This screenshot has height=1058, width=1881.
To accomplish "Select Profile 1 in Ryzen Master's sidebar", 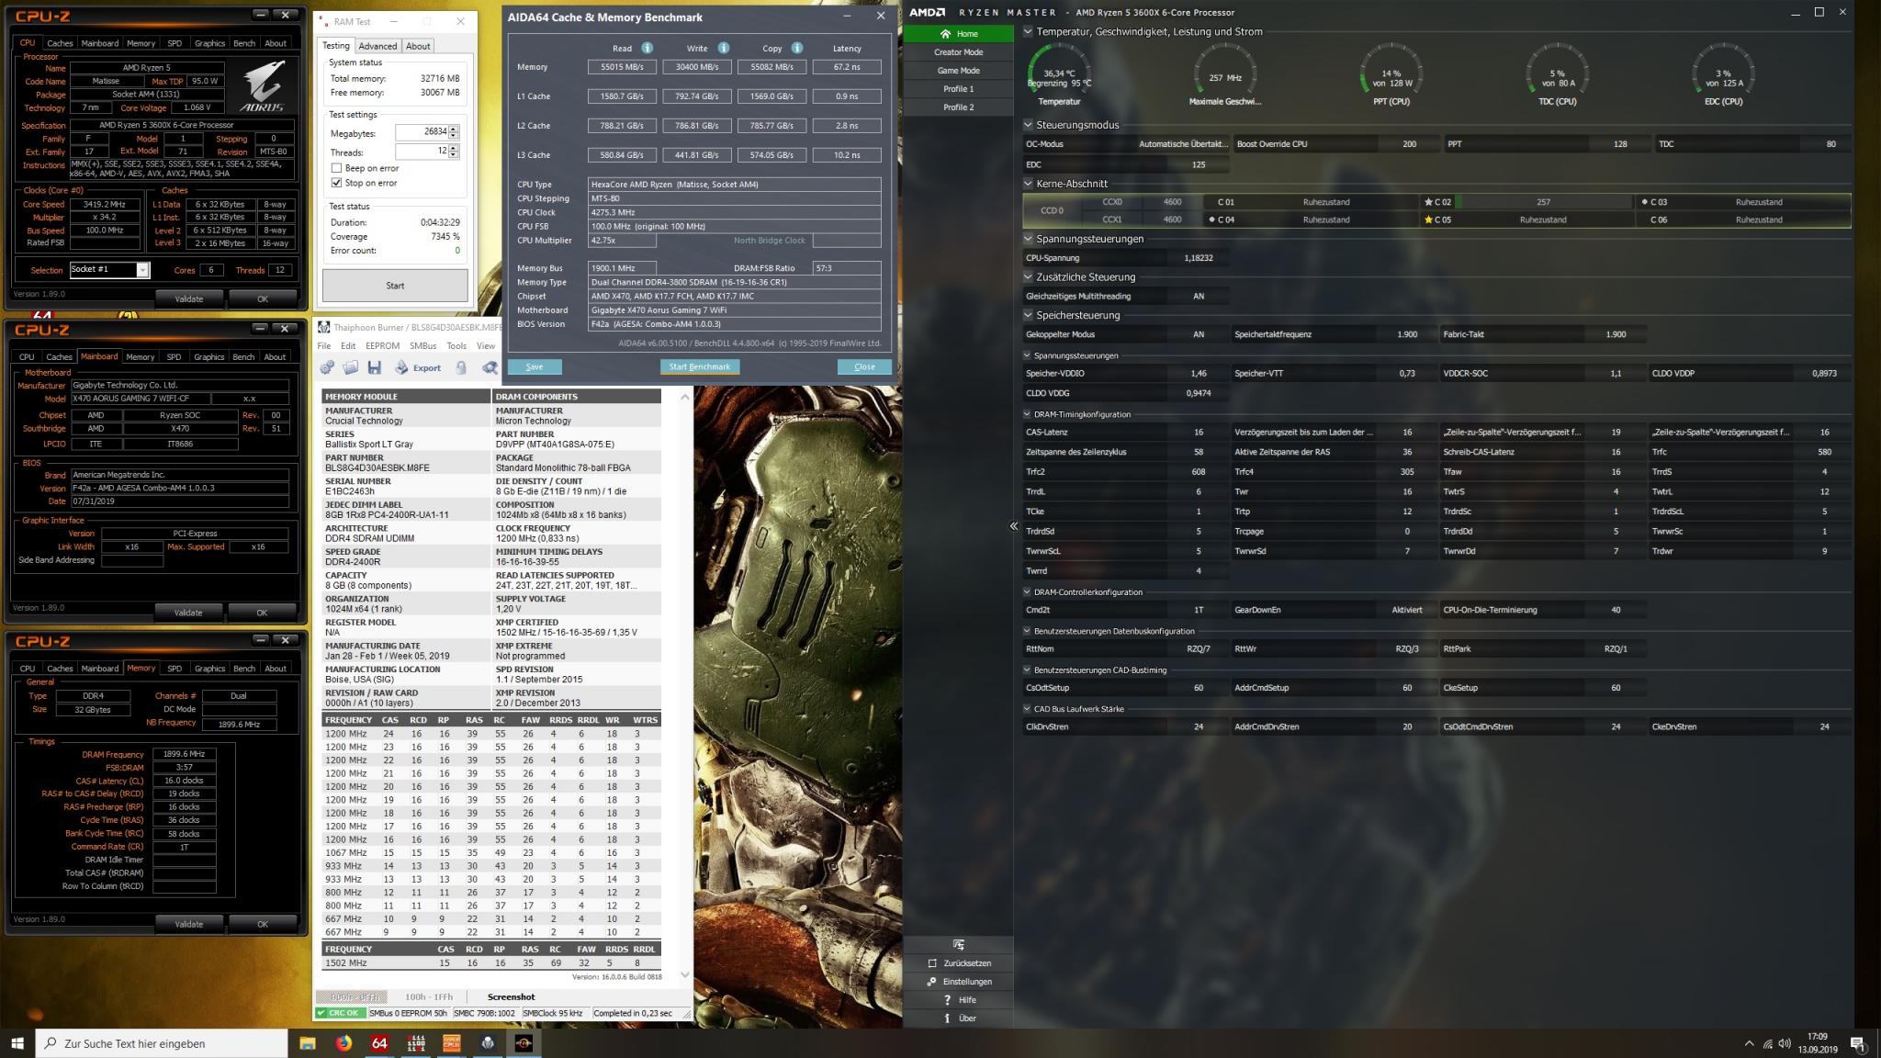I will point(958,89).
